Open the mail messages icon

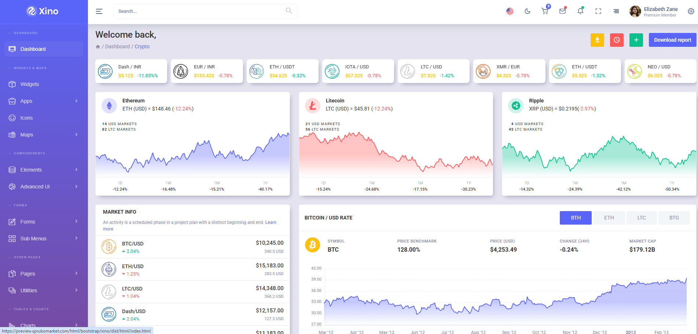pos(562,11)
